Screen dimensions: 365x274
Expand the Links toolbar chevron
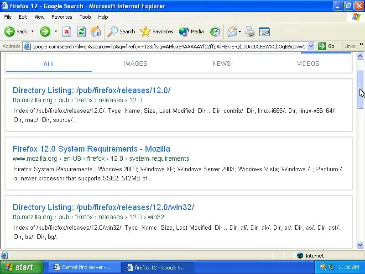click(361, 44)
